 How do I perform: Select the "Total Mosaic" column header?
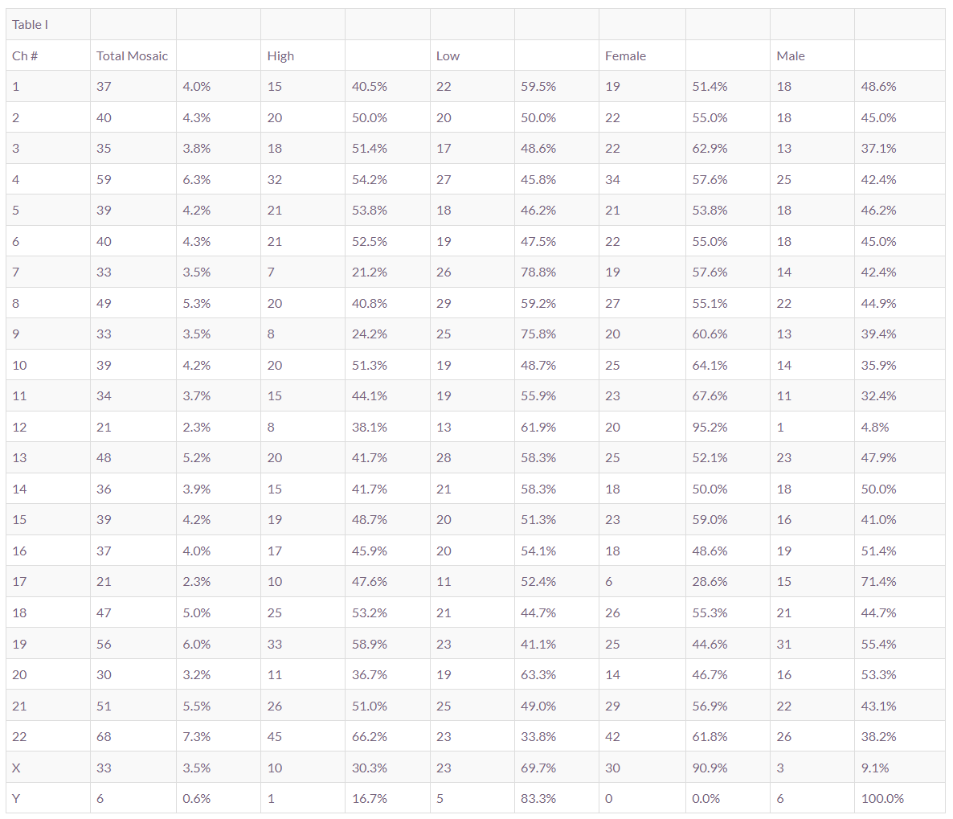[x=132, y=56]
